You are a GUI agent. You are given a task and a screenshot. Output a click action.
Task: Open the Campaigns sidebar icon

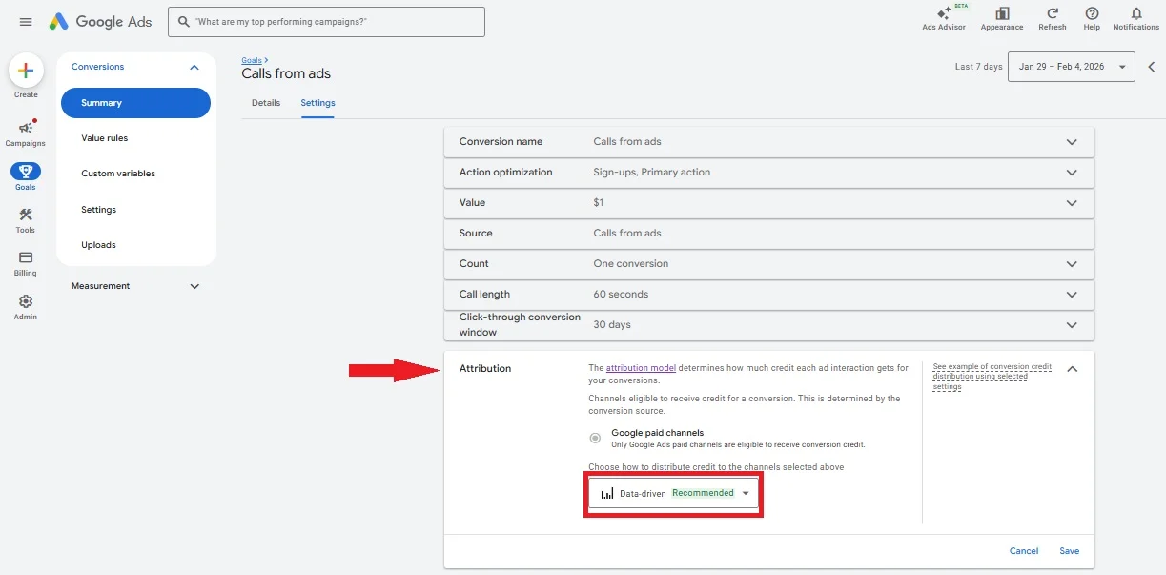pos(26,129)
